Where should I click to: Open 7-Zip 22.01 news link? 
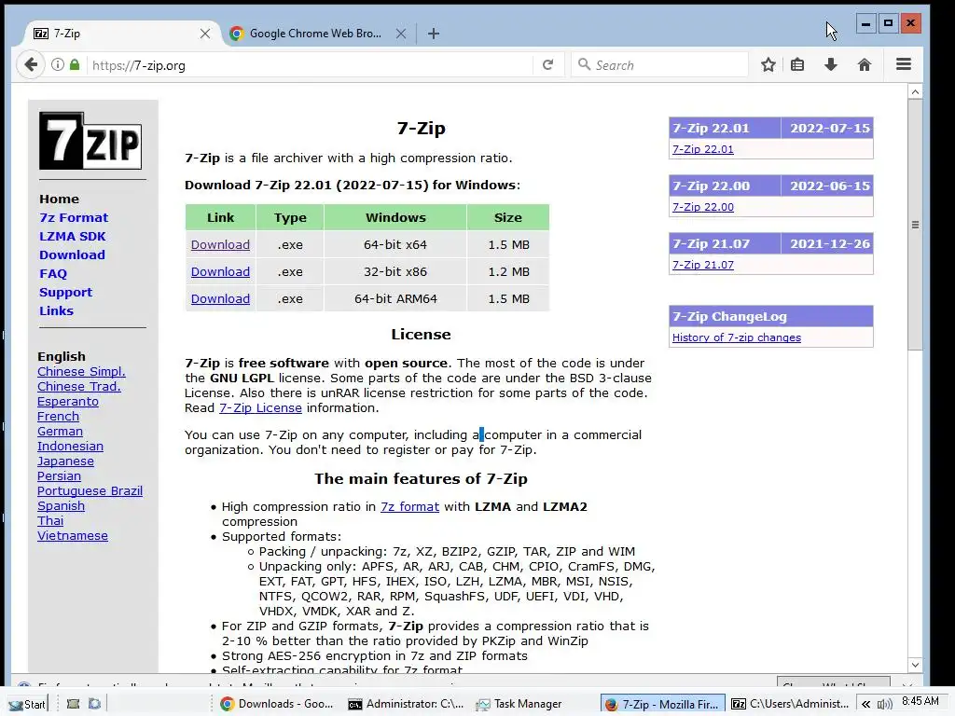click(703, 149)
